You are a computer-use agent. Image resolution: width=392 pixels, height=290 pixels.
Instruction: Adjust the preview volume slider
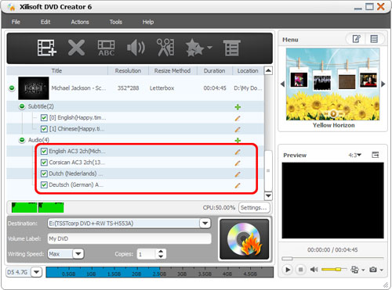(x=333, y=269)
